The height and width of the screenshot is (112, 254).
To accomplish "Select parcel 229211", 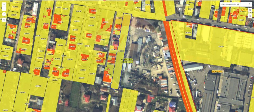I will pyautogui.click(x=89, y=35).
